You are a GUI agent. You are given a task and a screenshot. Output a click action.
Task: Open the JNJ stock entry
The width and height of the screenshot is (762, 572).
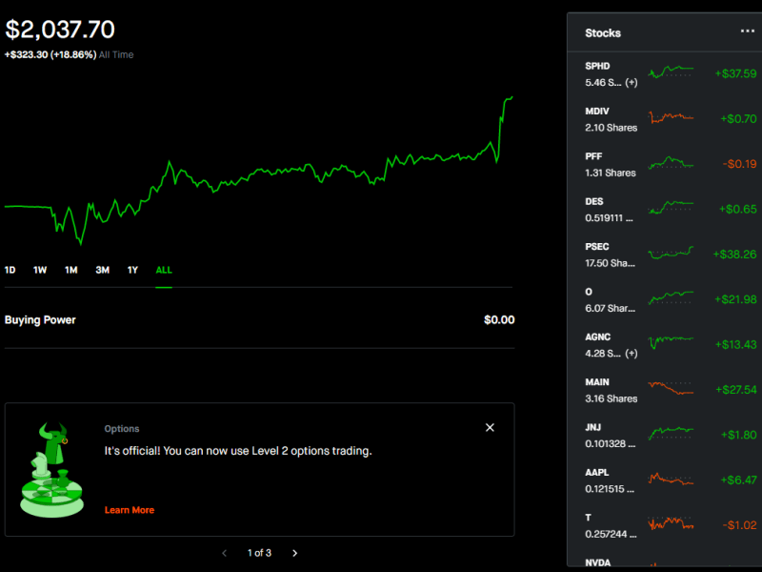tap(612, 435)
